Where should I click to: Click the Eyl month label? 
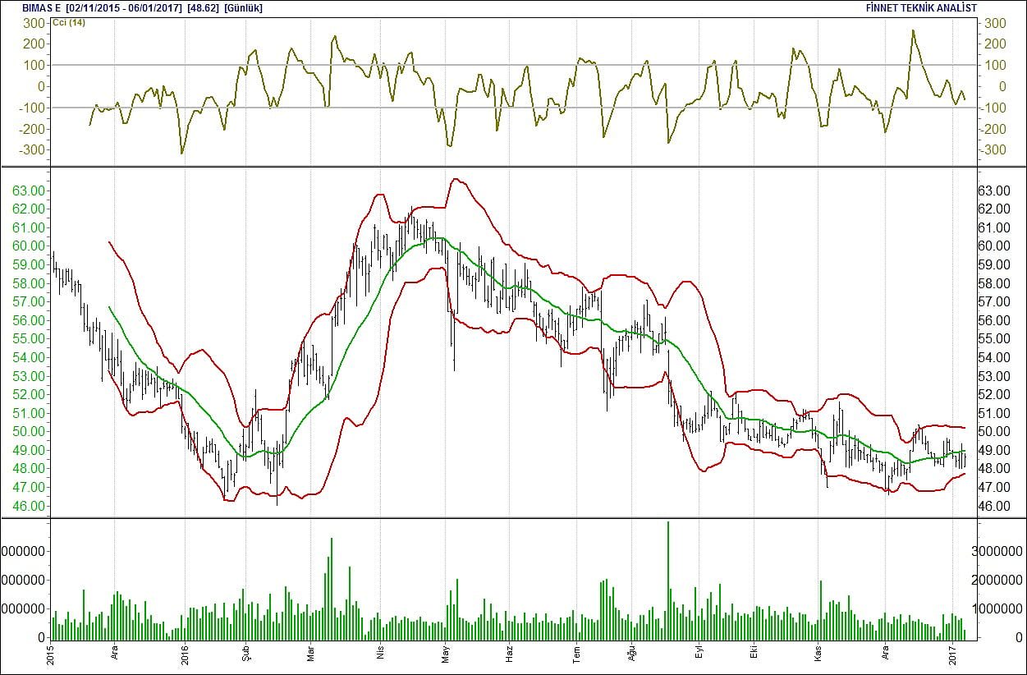(699, 654)
